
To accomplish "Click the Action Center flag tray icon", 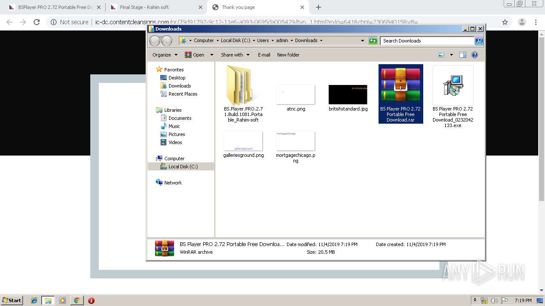I will click(x=504, y=300).
